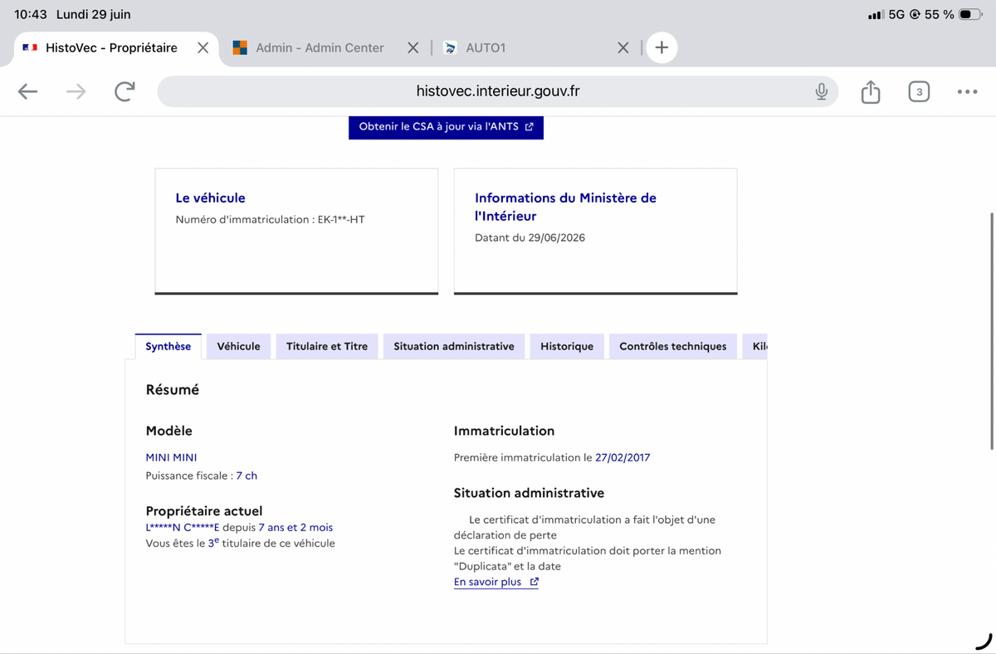
Task: Click the histovec.interieur.gouv.fr address field
Action: pos(498,91)
